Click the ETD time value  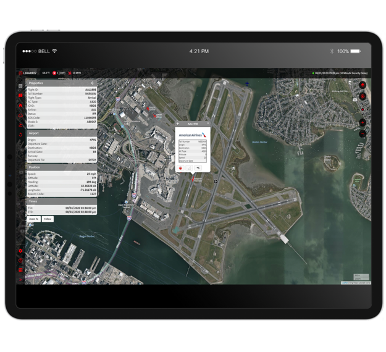(x=81, y=212)
